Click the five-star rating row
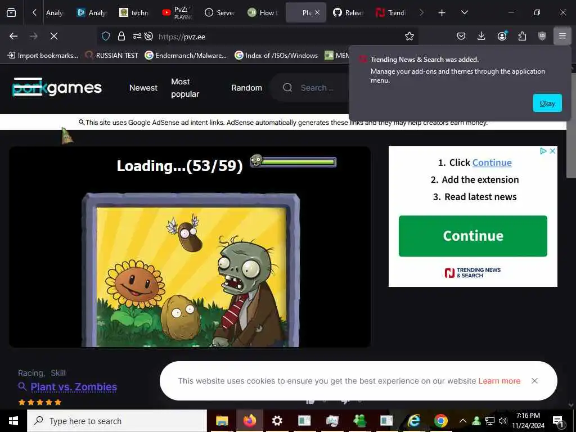Image resolution: width=576 pixels, height=432 pixels. 40,402
